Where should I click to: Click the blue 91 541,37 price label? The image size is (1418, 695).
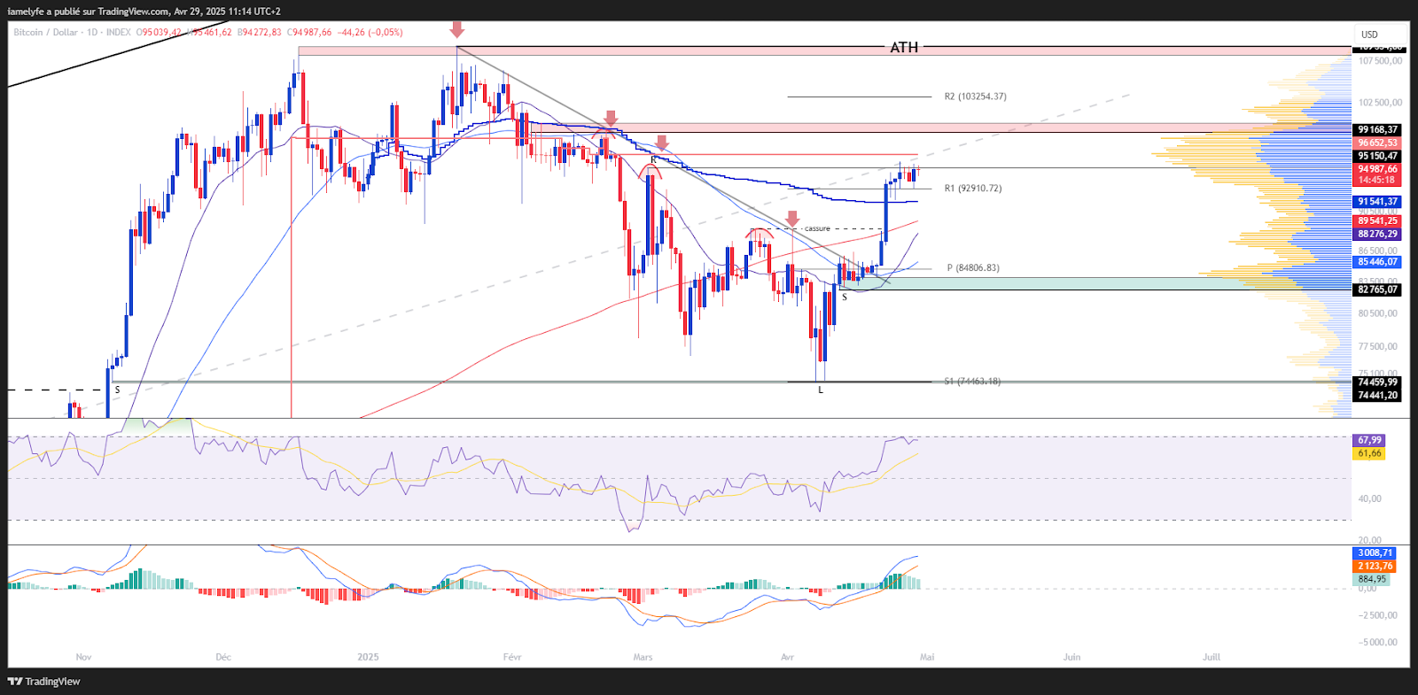pyautogui.click(x=1377, y=202)
